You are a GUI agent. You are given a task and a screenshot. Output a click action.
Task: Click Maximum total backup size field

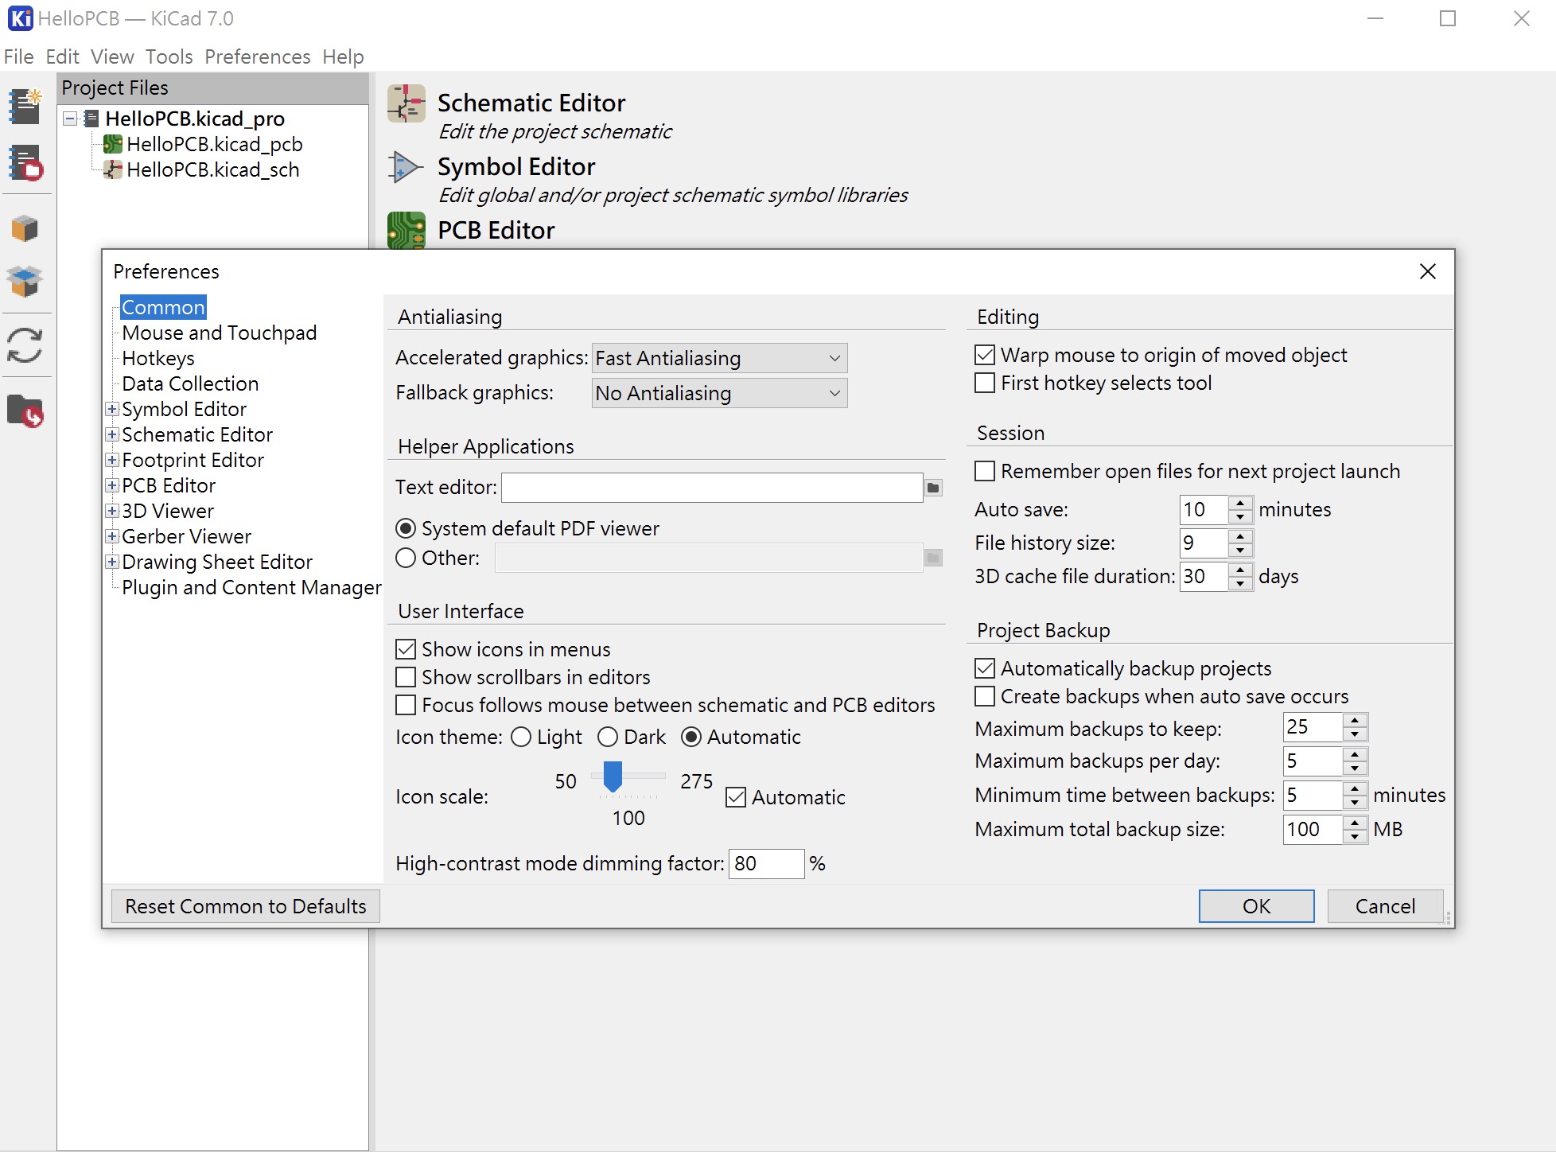[1313, 830]
